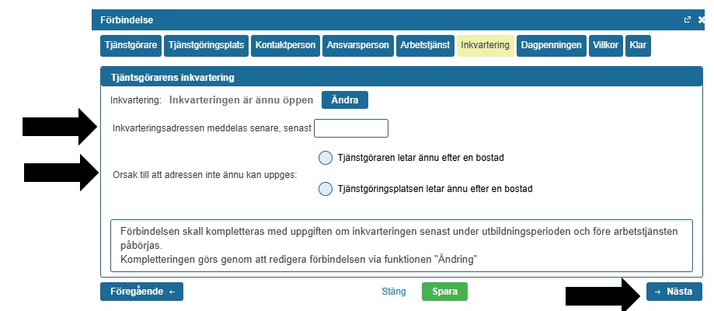714x311 pixels.
Task: Open the Villkor tab
Action: tap(606, 46)
